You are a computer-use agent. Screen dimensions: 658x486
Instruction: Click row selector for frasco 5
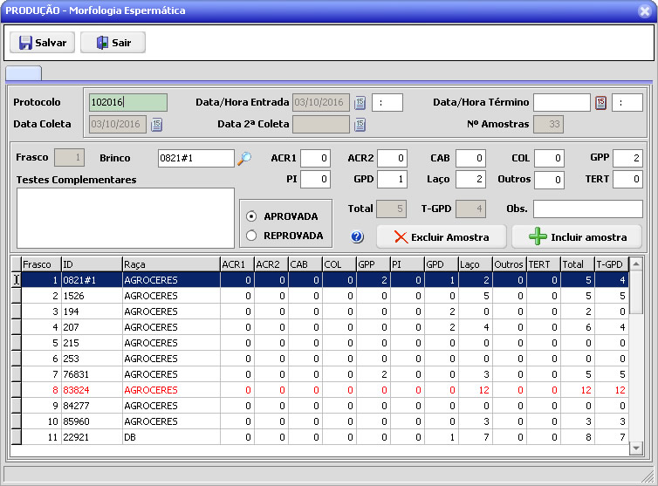pyautogui.click(x=16, y=343)
